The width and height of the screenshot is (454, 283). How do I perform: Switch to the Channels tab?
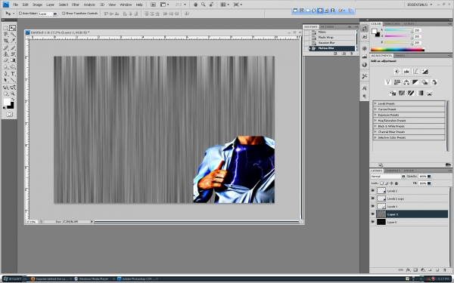pyautogui.click(x=393, y=171)
